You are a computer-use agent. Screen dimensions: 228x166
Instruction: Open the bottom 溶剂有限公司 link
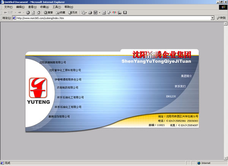(59, 117)
